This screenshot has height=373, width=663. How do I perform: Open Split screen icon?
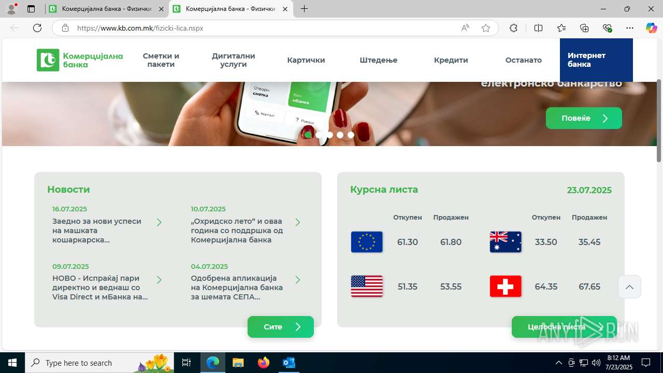tap(538, 28)
